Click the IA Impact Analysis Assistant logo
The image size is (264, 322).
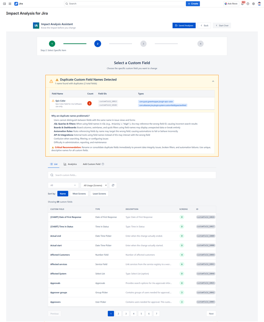[36, 25]
